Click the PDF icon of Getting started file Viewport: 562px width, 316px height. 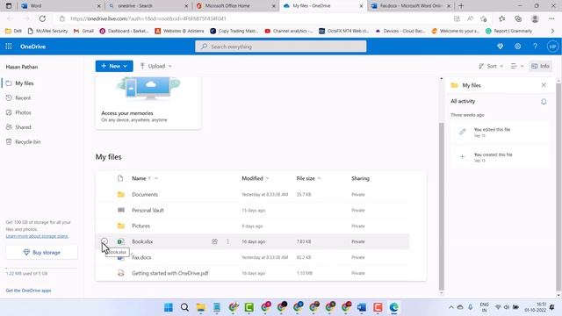pyautogui.click(x=121, y=273)
